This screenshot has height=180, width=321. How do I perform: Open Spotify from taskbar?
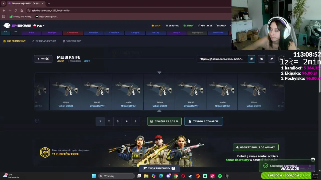tap(220, 176)
